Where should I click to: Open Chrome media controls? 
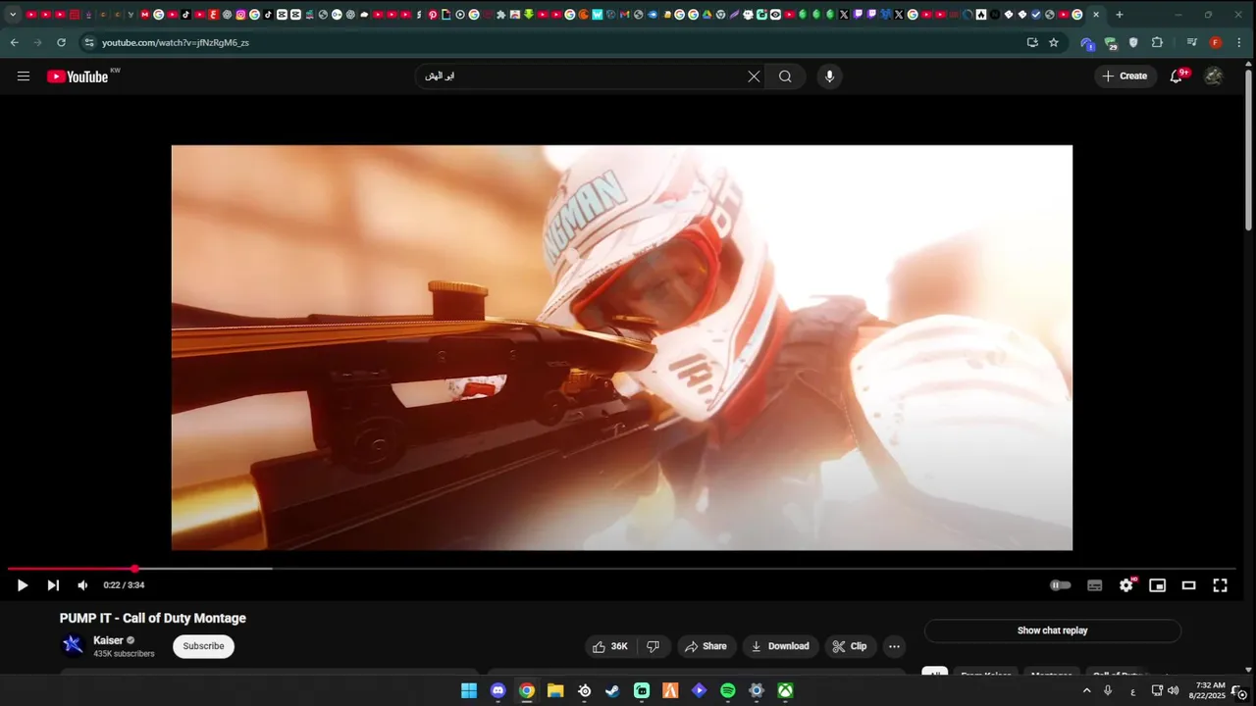1192,43
